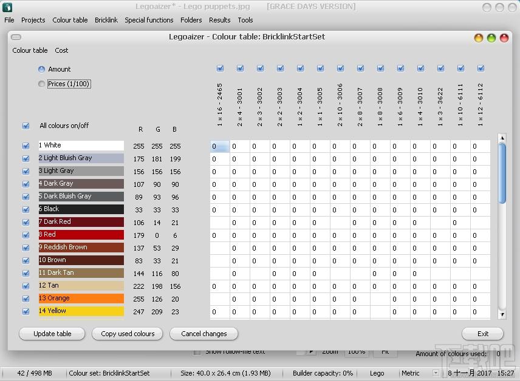Click the Legoaizer app icon in title bar
This screenshot has height=381, width=520.
pyautogui.click(x=7, y=7)
